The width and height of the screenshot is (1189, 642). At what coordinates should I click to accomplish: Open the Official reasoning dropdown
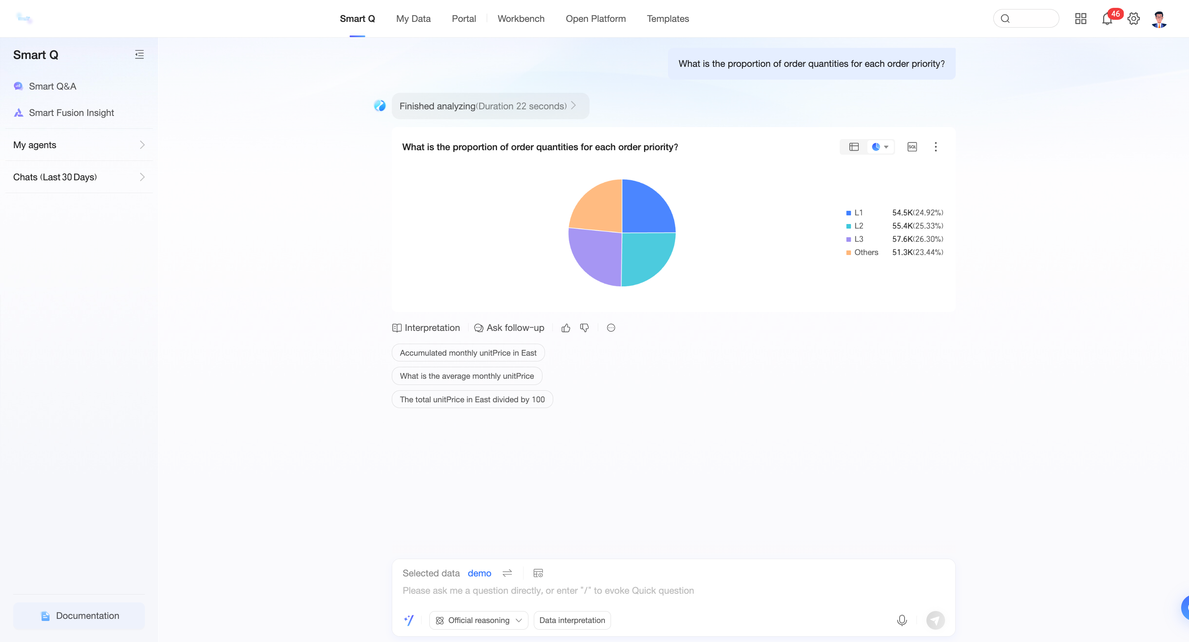[x=478, y=620]
